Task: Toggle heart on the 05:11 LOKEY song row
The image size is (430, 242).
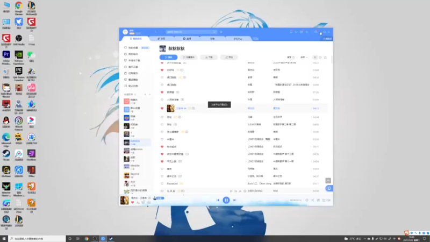Action: [x=162, y=147]
